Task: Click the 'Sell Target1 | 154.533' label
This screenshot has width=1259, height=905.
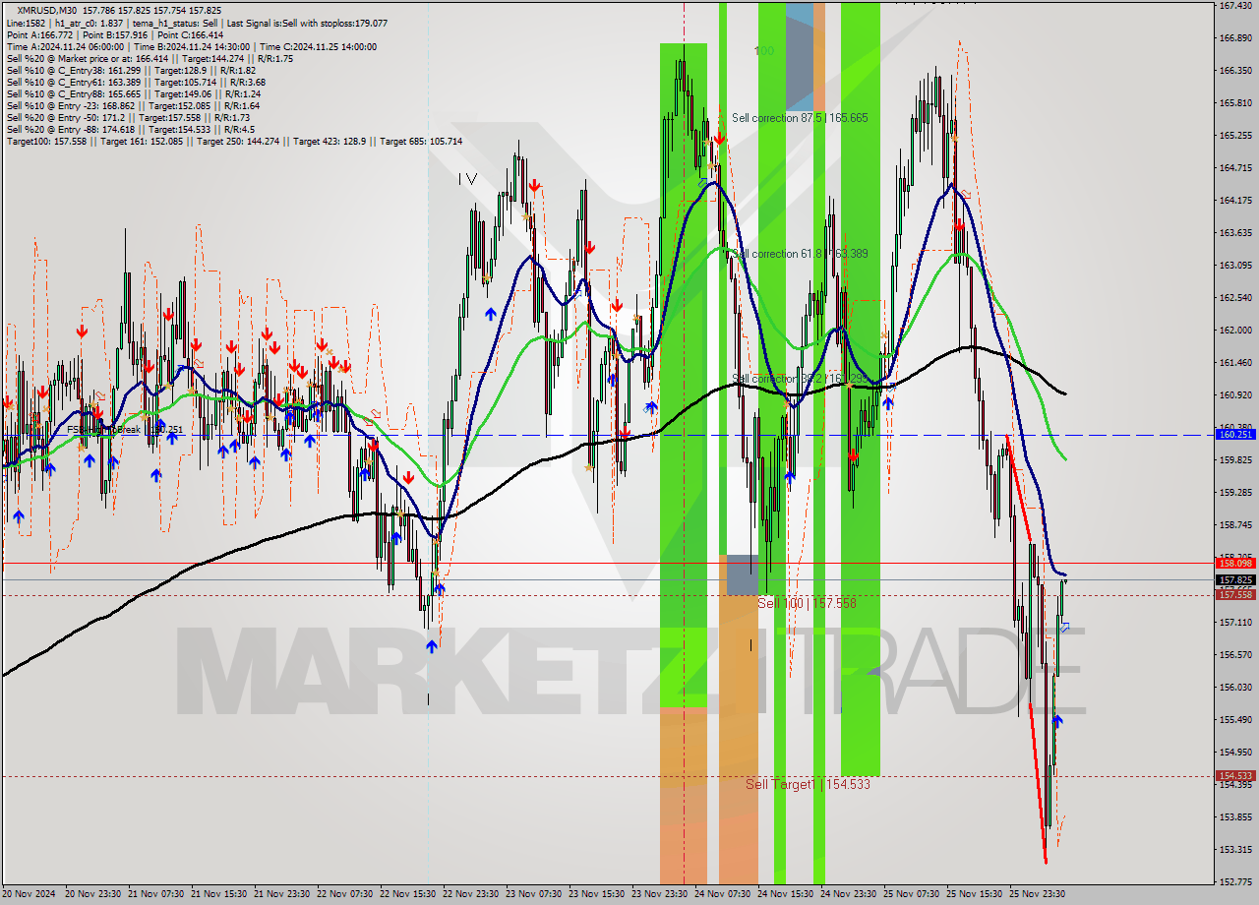Action: pos(808,784)
